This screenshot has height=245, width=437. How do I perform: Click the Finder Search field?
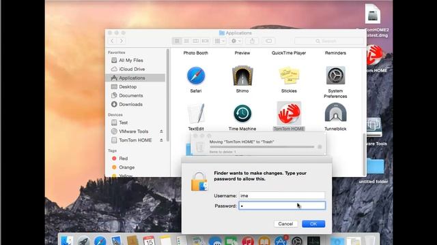pos(329,41)
